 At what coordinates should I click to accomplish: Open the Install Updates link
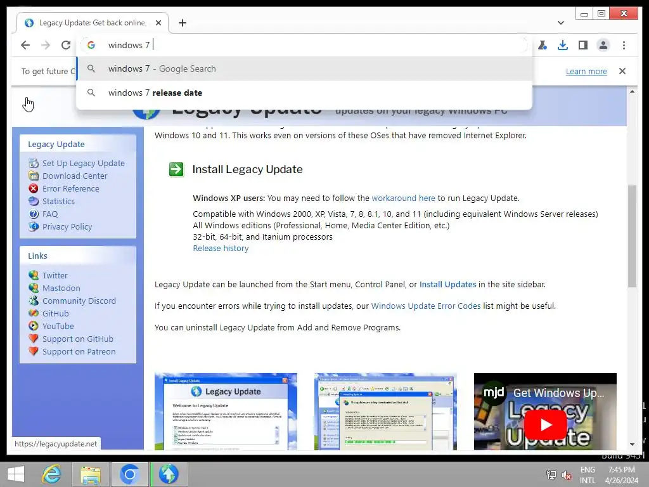pyautogui.click(x=448, y=285)
